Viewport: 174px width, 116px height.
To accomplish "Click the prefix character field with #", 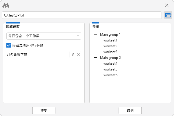I will [73, 55].
